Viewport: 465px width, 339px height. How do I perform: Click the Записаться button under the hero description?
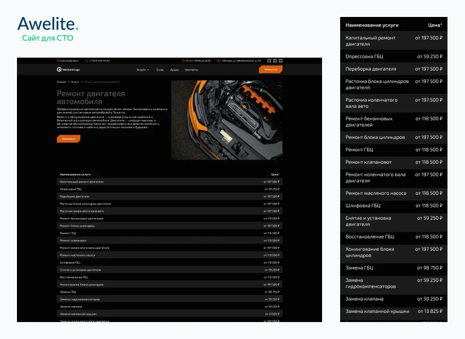click(68, 139)
